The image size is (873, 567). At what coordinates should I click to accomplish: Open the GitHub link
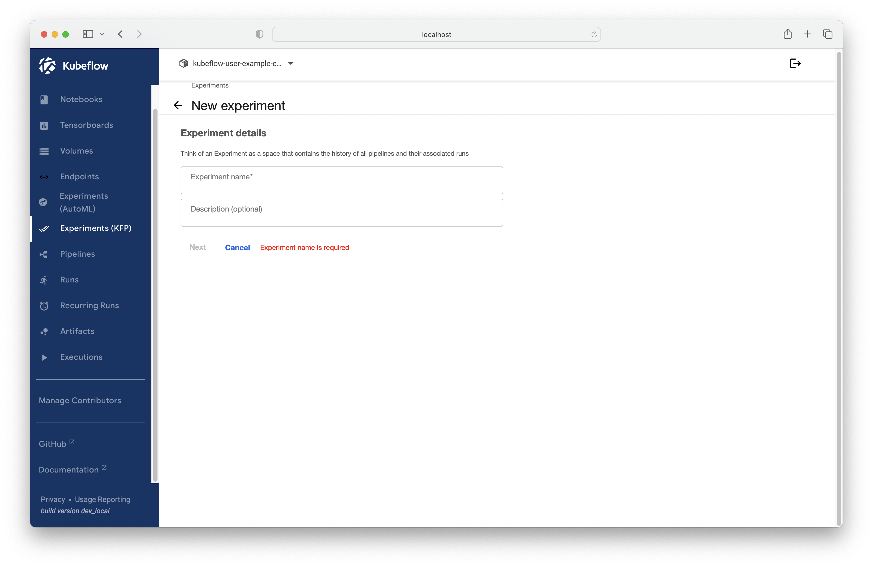52,444
